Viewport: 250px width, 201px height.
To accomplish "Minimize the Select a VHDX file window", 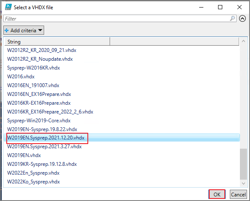I will [x=201, y=7].
